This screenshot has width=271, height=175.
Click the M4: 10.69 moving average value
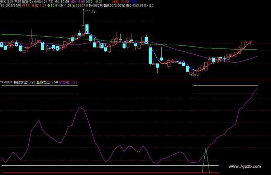pos(62,2)
